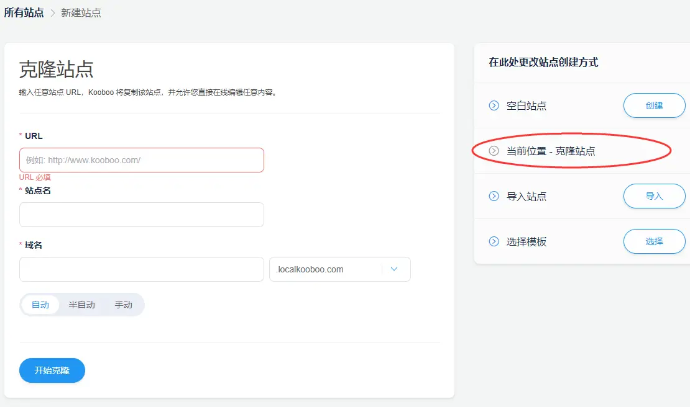The height and width of the screenshot is (407, 690).
Task: Click the arrow icon beside 导入站点
Action: click(494, 196)
